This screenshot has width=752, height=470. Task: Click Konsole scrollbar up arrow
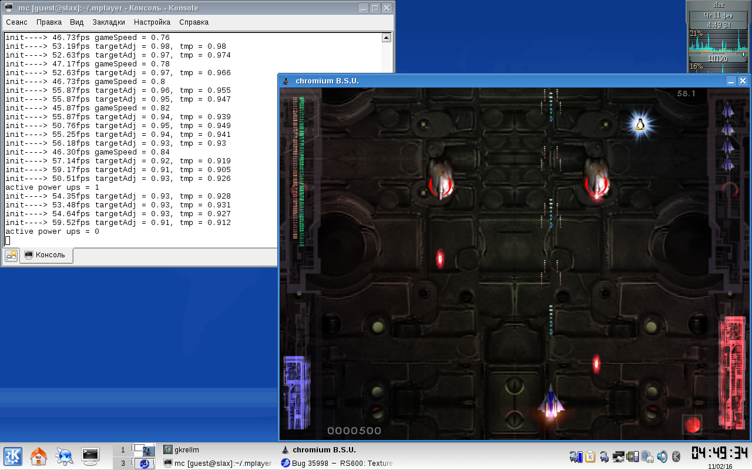coord(386,38)
